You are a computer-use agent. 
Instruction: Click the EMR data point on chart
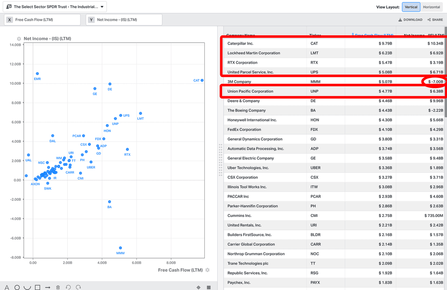coord(37,74)
